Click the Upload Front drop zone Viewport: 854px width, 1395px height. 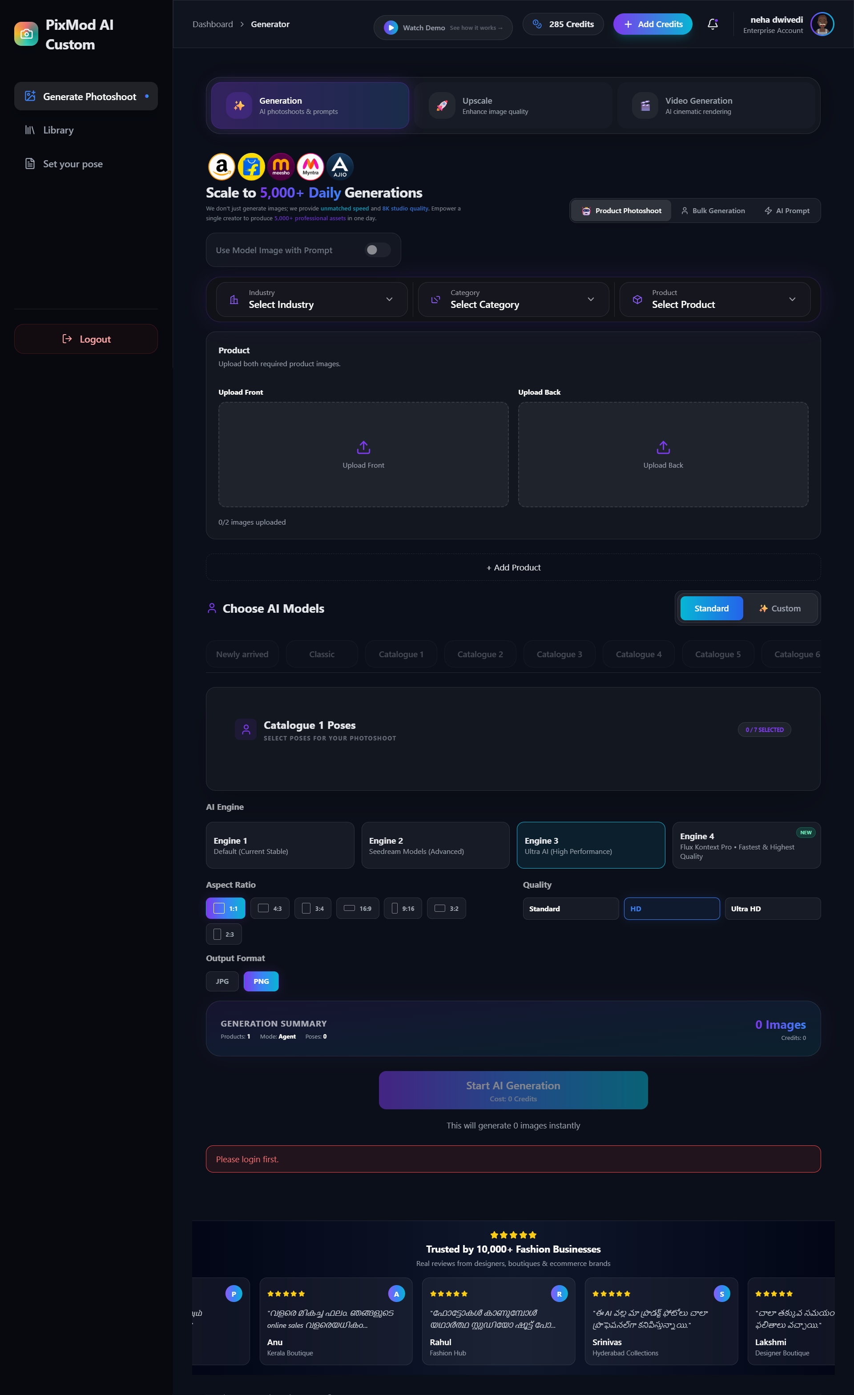(363, 455)
